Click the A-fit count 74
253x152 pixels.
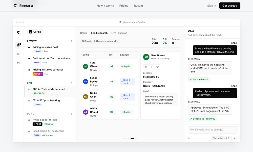165,43
